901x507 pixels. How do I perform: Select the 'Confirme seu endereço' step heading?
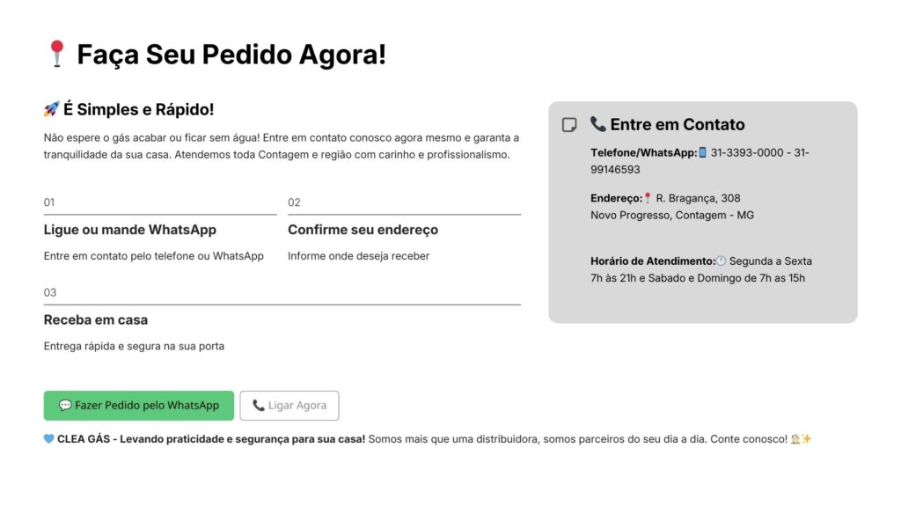363,230
